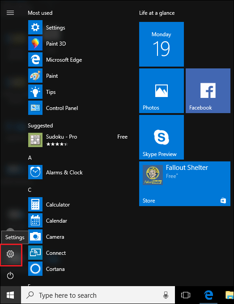Activate the microphone icon in the search box
The height and width of the screenshot is (304, 234).
[166, 295]
